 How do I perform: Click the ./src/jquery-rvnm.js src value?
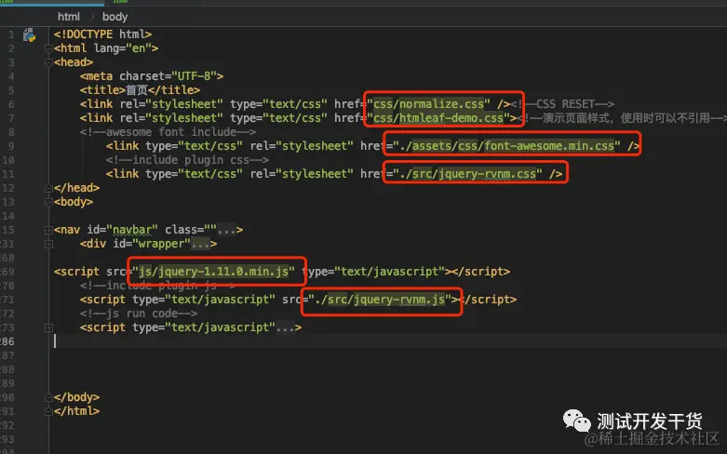coord(380,300)
